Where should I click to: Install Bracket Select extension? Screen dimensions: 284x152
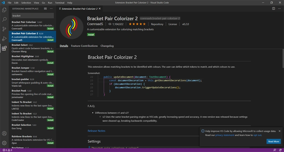[x=50, y=51]
